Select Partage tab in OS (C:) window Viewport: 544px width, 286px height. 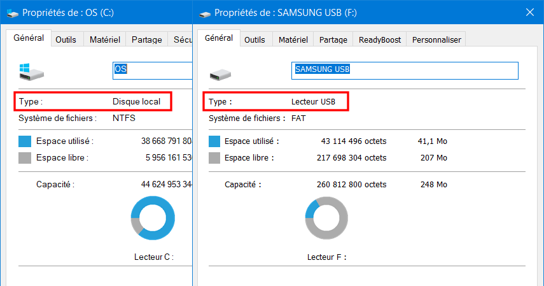pyautogui.click(x=147, y=39)
